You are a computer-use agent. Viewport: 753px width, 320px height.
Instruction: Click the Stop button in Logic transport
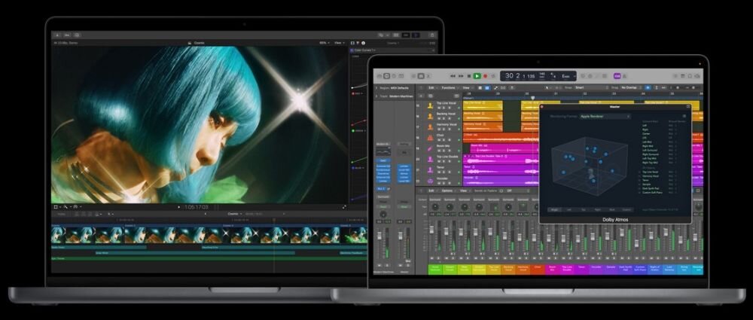pos(468,76)
